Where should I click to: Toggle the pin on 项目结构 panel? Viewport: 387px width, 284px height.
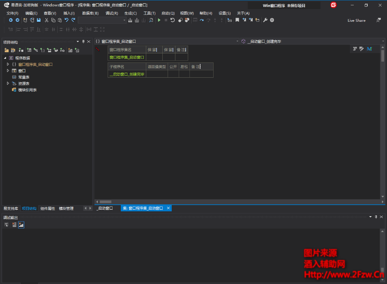tap(83, 42)
